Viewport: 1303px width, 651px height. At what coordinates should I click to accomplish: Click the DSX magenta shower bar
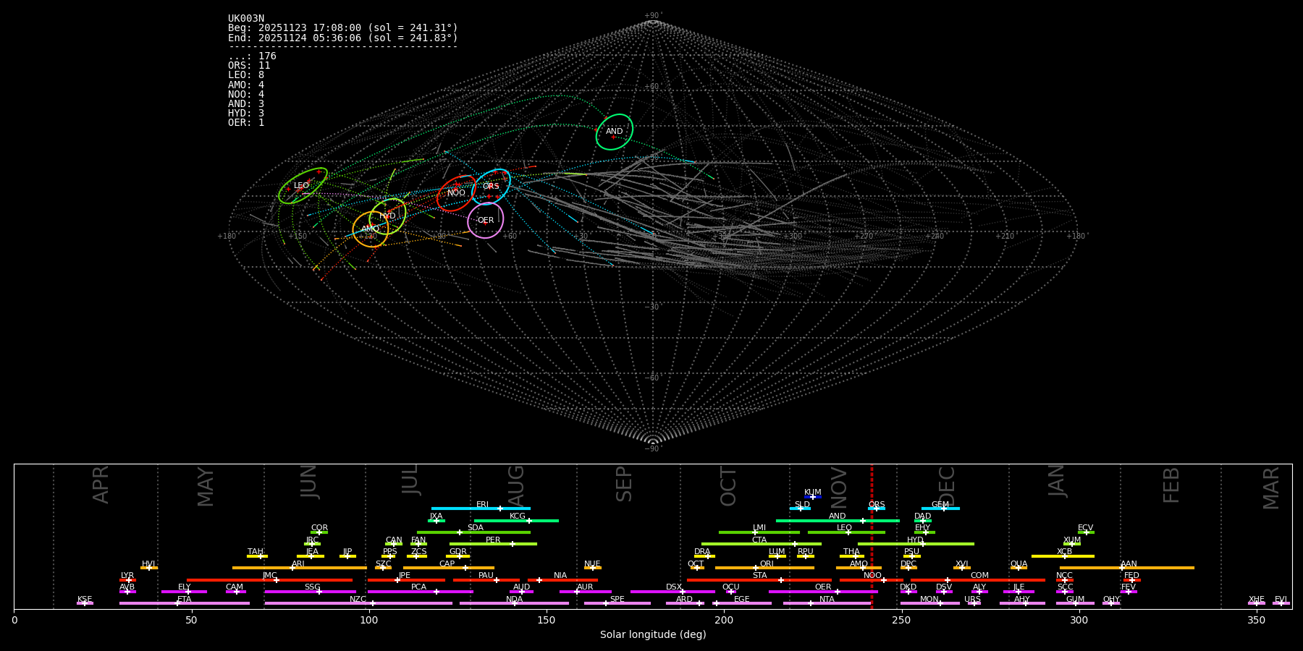(672, 592)
